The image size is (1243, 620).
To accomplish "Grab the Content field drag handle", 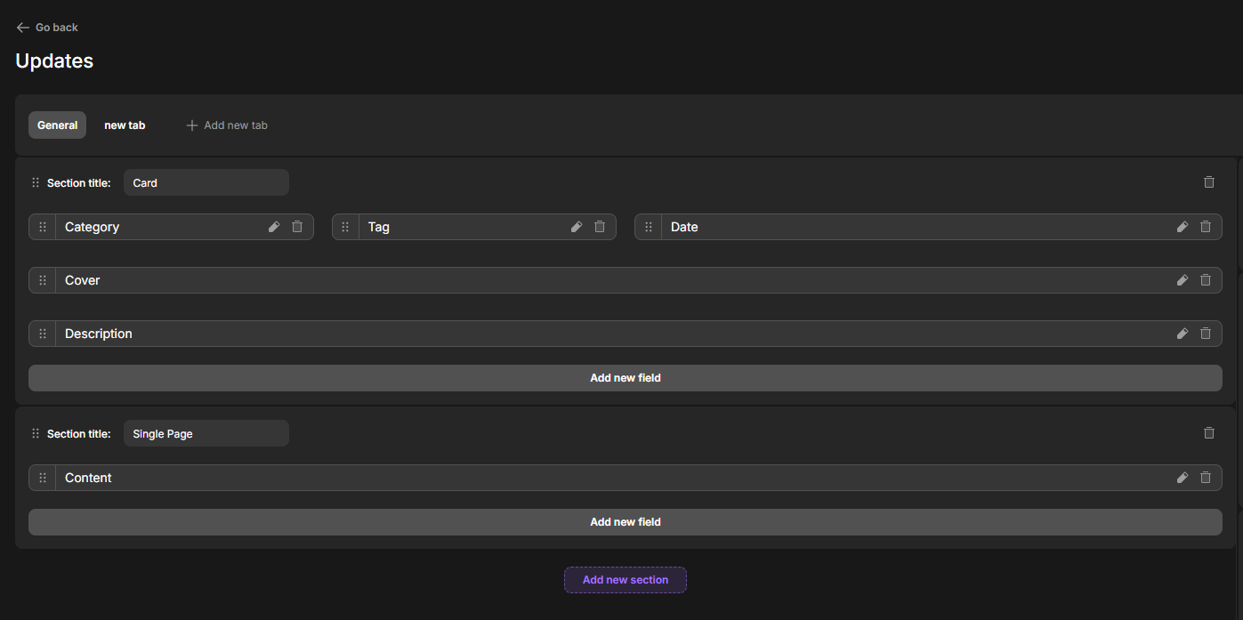I will 43,478.
